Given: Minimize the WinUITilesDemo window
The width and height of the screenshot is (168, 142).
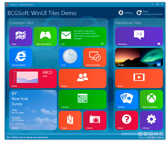Looking at the screenshot, I should point(153,5).
